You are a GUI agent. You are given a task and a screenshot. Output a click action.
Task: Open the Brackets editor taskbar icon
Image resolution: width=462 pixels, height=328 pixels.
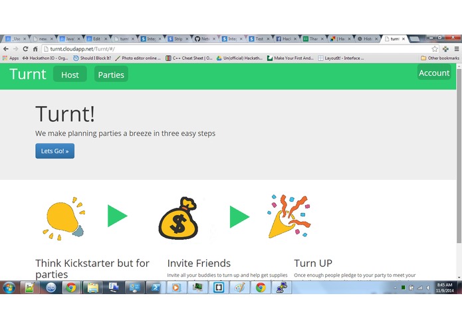point(218,287)
